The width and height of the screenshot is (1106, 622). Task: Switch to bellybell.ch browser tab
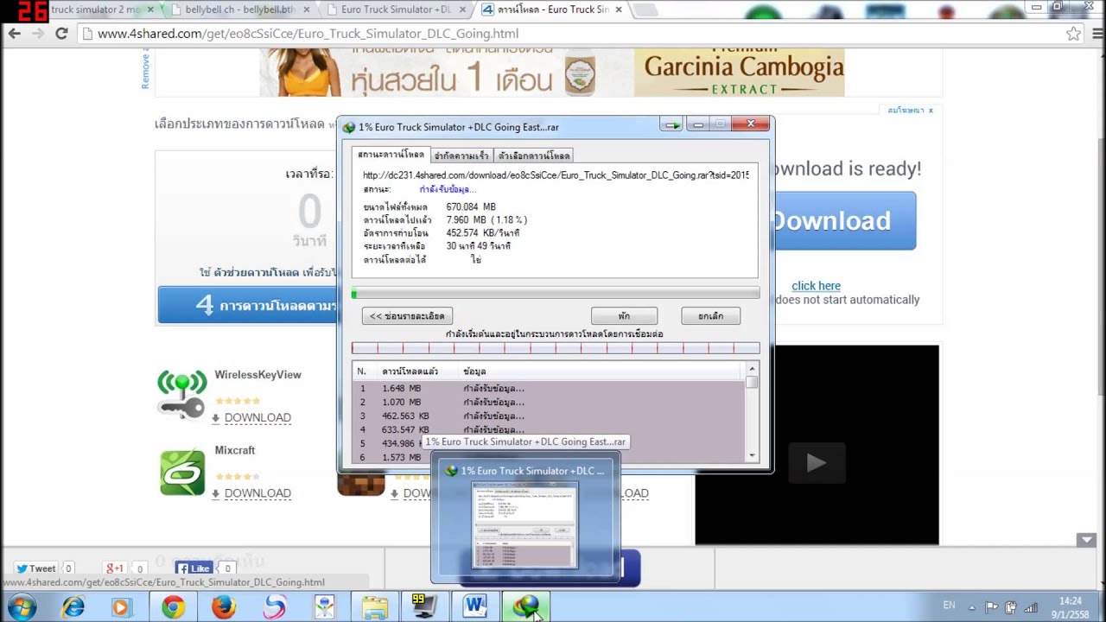[239, 10]
